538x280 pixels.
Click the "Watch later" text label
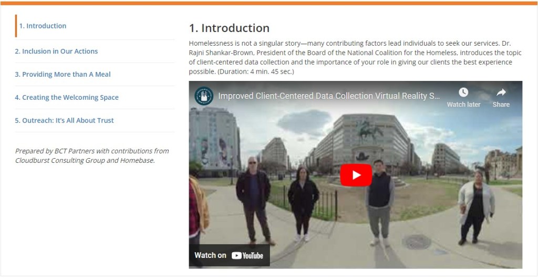point(463,105)
